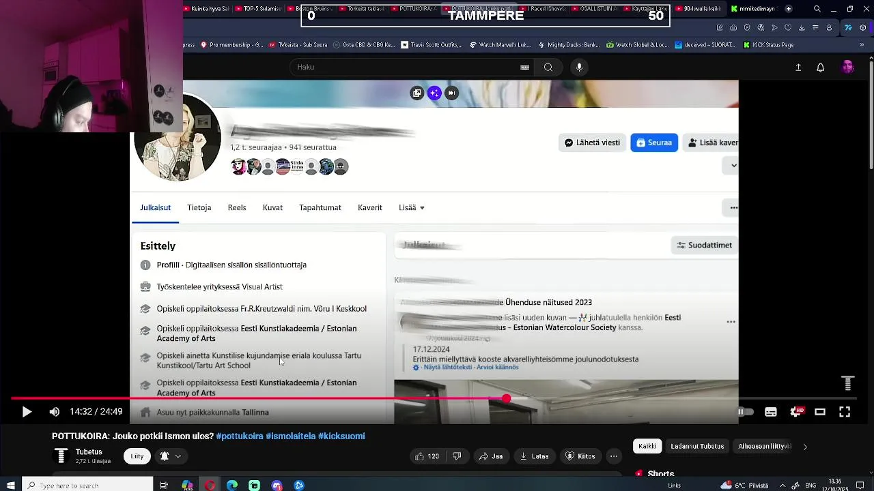
Task: Click the Suodattimet filters button
Action: (x=705, y=245)
